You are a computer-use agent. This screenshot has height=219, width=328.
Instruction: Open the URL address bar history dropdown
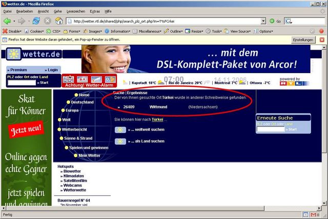pyautogui.click(x=263, y=21)
